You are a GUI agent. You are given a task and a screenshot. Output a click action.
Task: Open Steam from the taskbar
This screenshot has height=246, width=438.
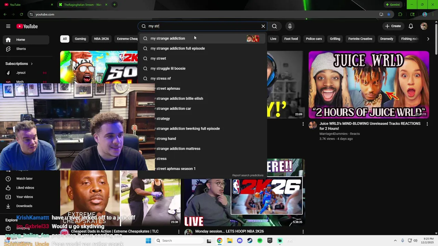250,241
